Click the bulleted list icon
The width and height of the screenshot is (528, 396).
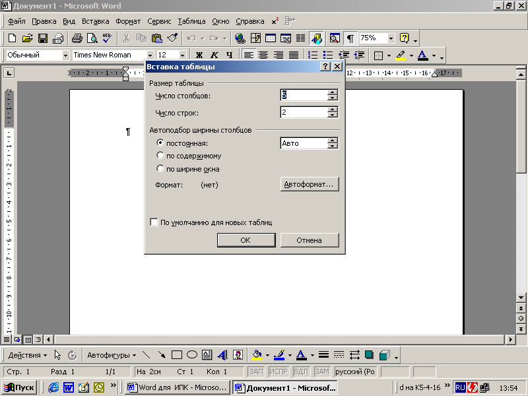pos(328,55)
